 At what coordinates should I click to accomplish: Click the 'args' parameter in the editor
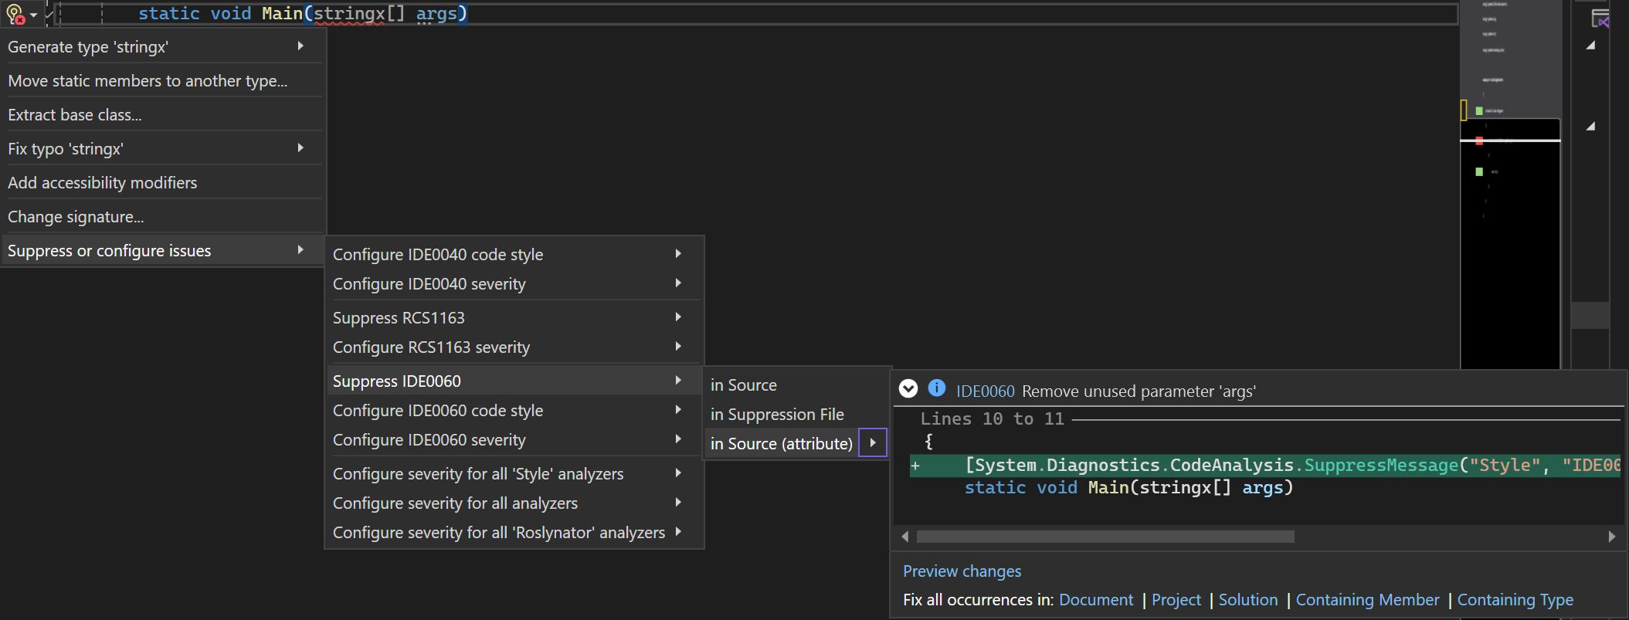click(x=436, y=14)
